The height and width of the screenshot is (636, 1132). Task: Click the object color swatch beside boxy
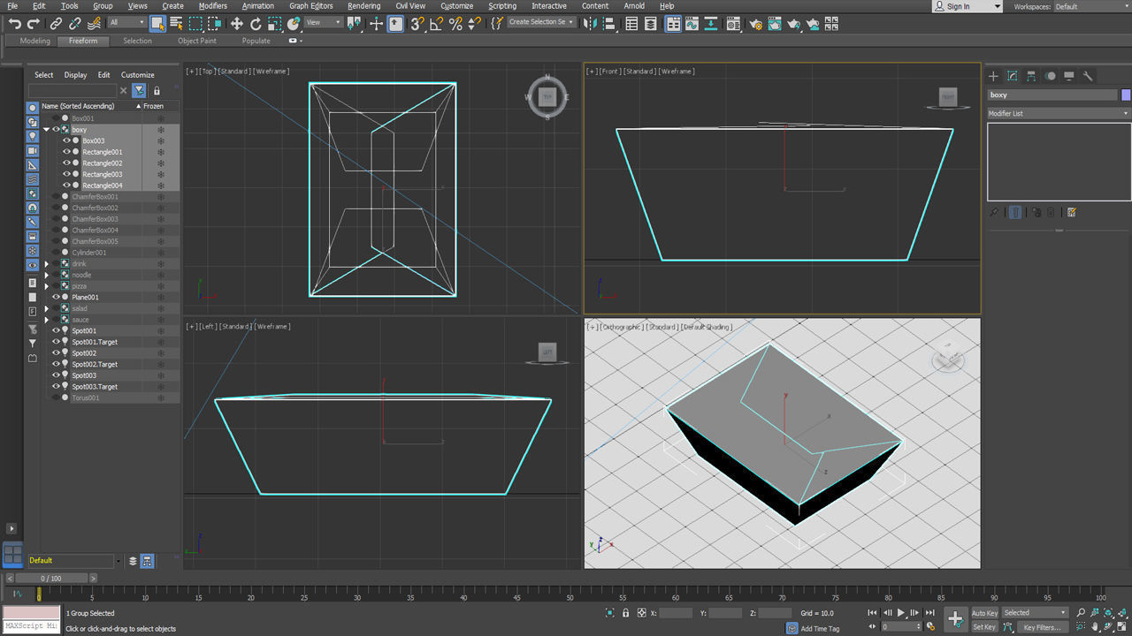(x=1125, y=95)
